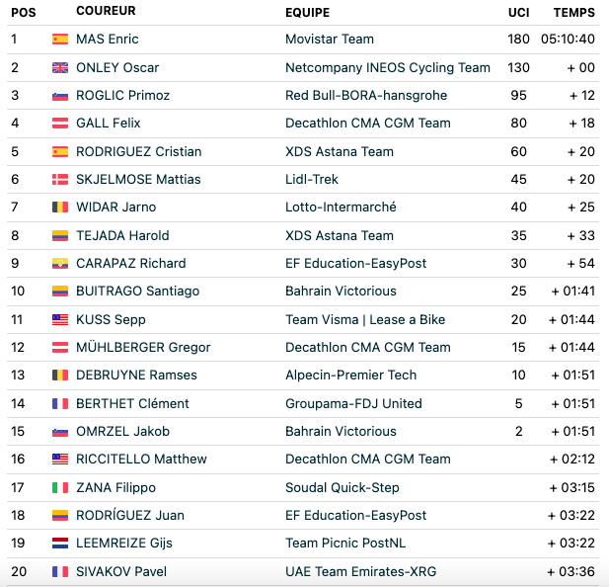Click the Spanish flag beside MAS Enric

click(x=60, y=39)
